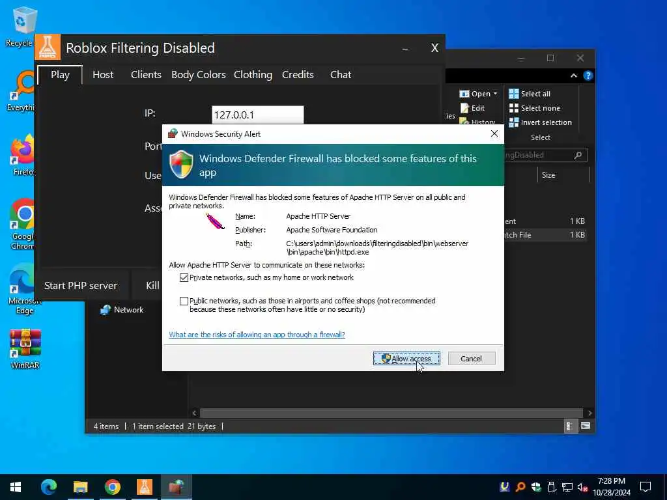667x500 pixels.
Task: Click Invert selection in File Explorer
Action: [540, 122]
